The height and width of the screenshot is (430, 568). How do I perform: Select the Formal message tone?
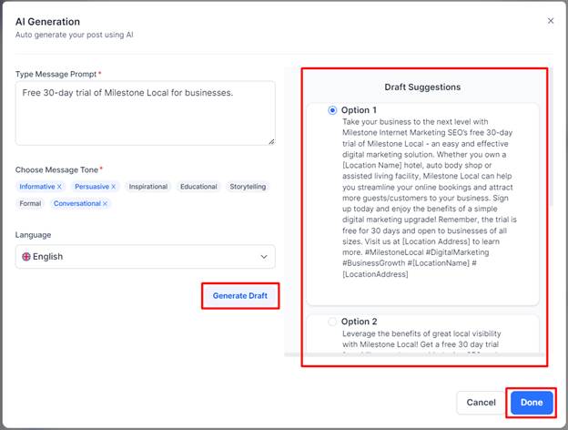[30, 204]
